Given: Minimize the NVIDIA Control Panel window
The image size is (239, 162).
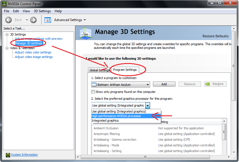Looking at the screenshot, I should pos(212,3).
